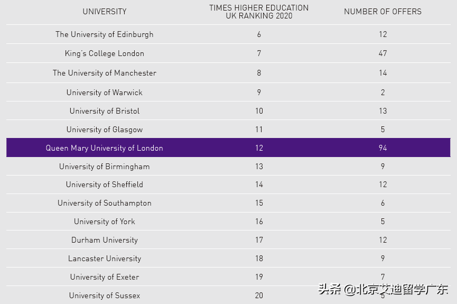Select University of Warwick cell
The image size is (457, 304).
click(x=105, y=93)
